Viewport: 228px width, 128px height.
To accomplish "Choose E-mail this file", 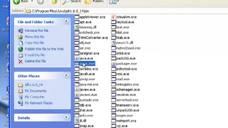I will tap(35, 55).
